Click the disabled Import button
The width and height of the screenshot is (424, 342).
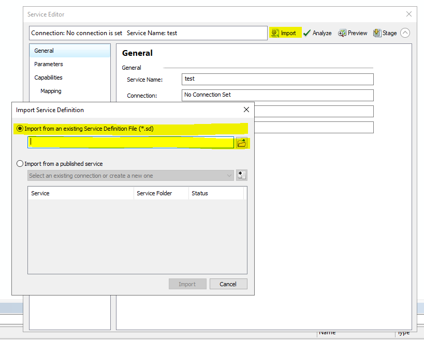click(187, 284)
